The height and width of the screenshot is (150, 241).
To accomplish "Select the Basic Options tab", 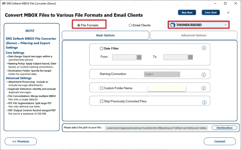I will pos(105,35).
